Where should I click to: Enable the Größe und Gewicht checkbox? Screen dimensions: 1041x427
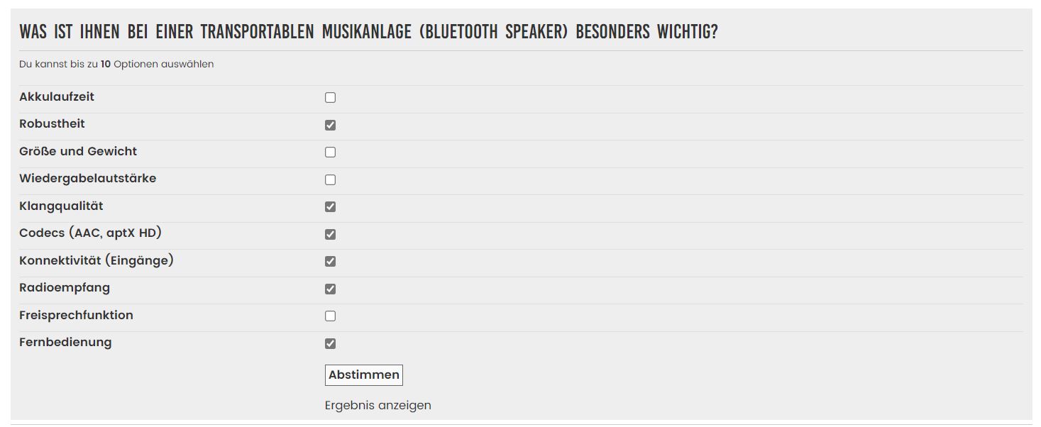click(x=330, y=152)
